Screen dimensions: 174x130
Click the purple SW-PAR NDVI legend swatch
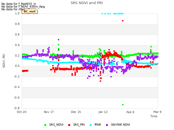pos(107,125)
